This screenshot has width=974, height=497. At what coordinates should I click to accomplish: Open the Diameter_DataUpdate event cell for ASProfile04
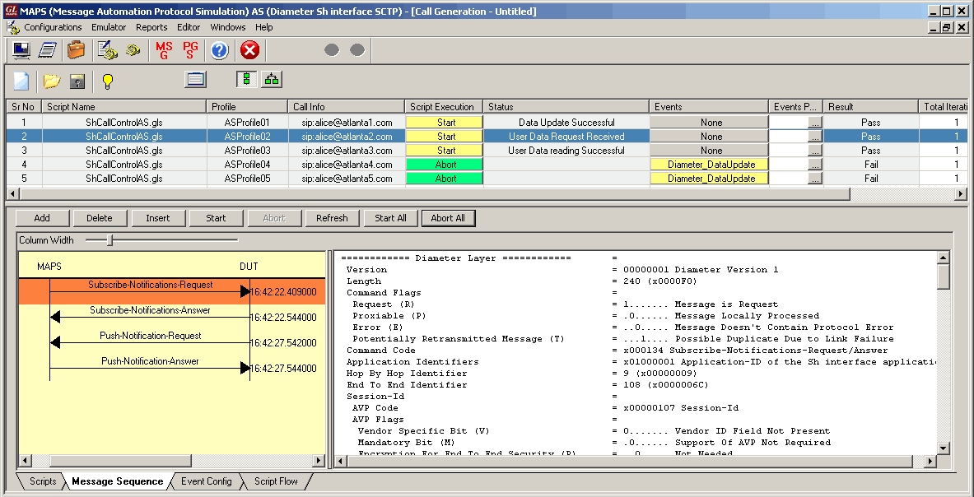(711, 165)
